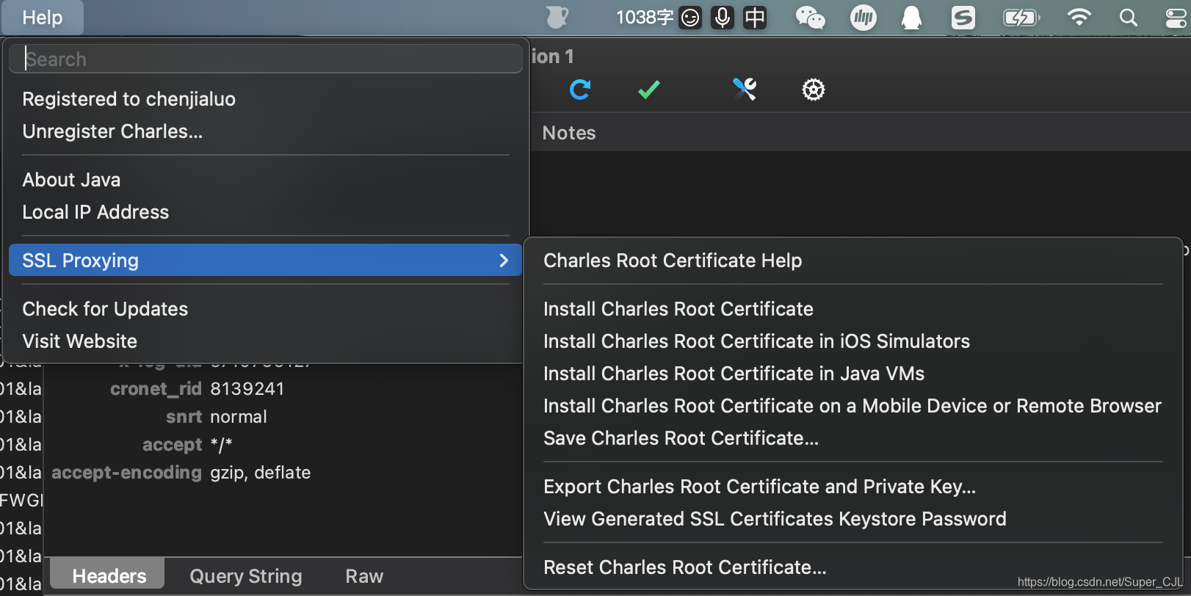
Task: Open the Settings gear icon
Action: (814, 90)
